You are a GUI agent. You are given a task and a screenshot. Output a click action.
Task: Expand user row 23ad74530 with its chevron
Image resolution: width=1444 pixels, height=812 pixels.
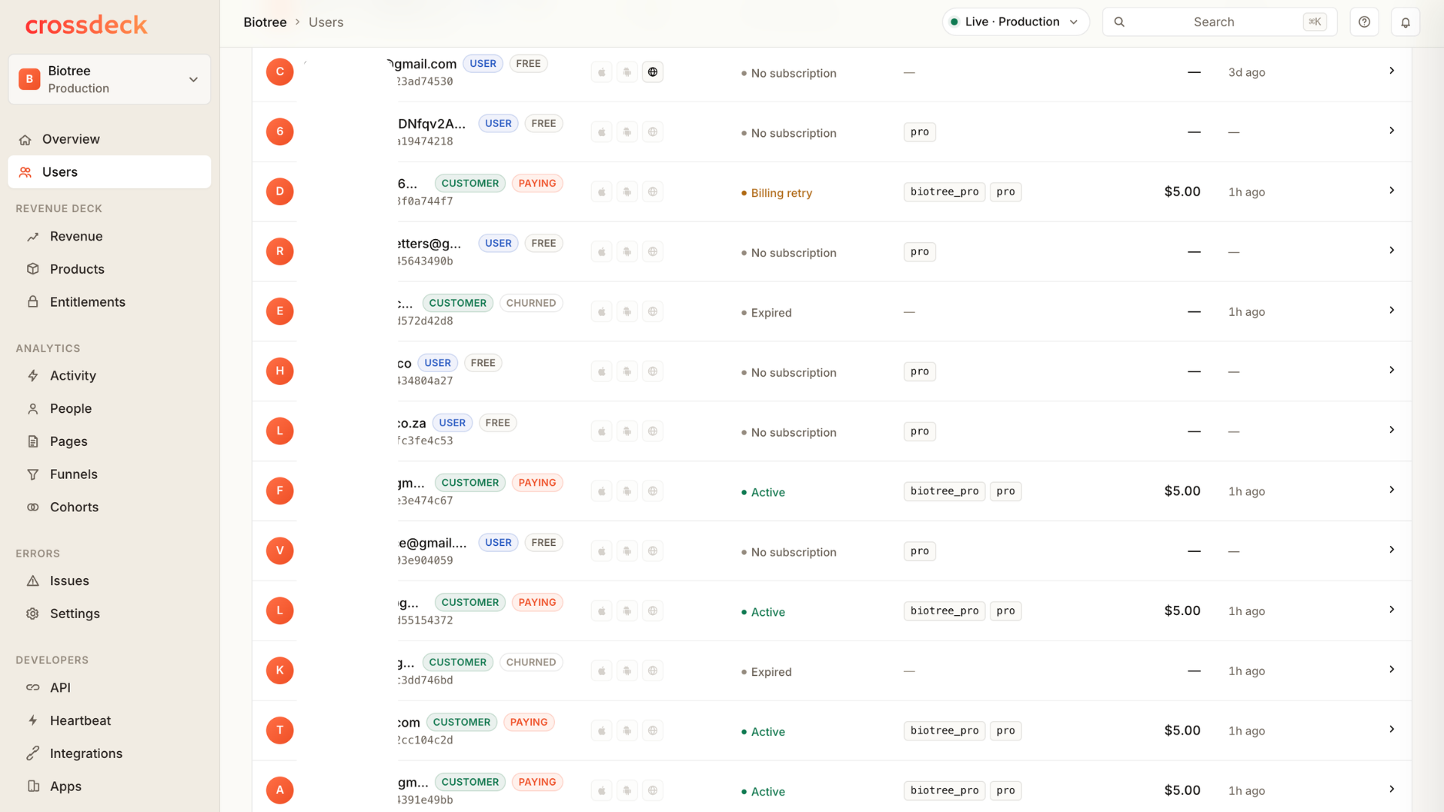[x=1391, y=71]
